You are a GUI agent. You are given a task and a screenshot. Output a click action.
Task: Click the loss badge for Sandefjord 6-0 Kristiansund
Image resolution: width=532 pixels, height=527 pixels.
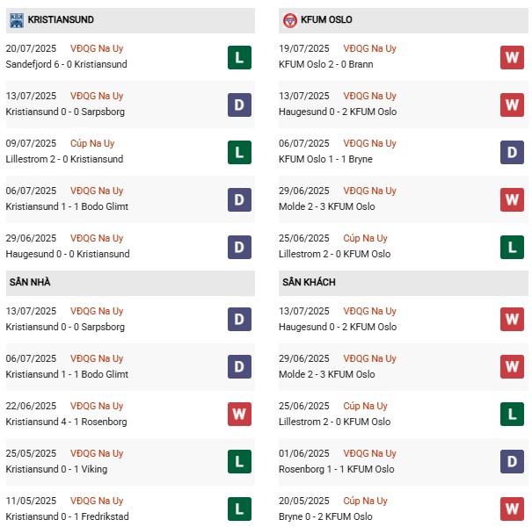tap(239, 58)
